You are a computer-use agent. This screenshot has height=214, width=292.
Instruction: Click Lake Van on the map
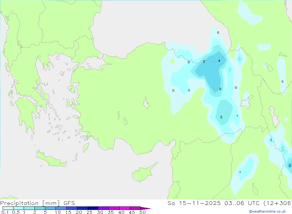pos(247,102)
